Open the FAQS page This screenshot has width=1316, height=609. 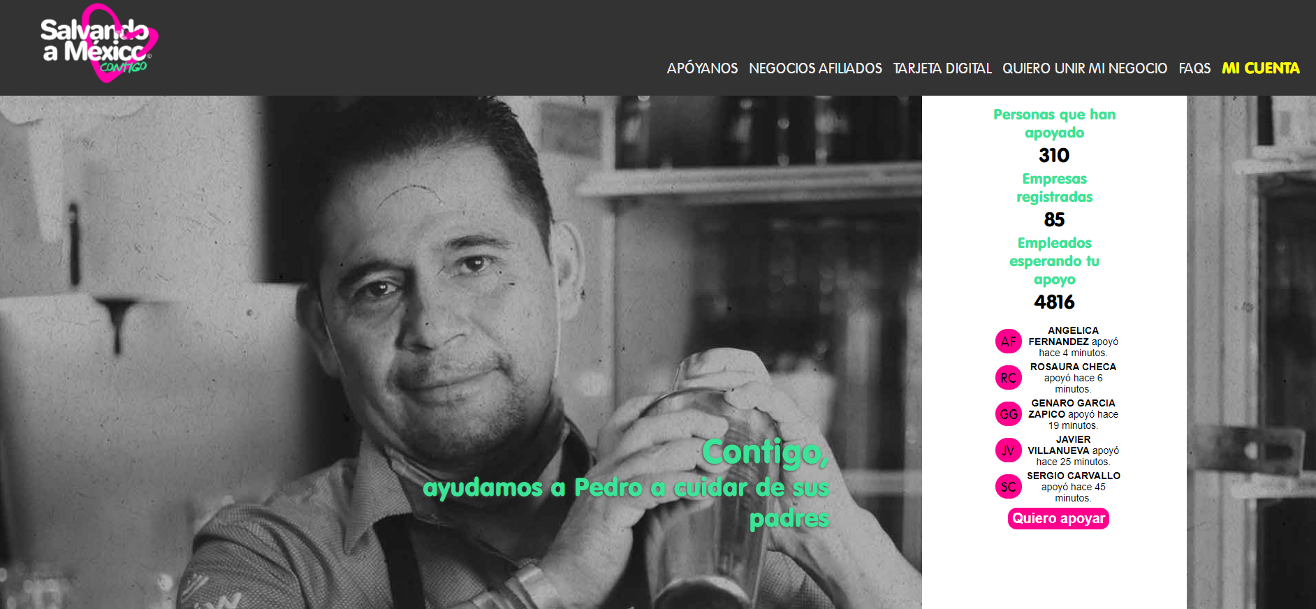click(x=1194, y=68)
